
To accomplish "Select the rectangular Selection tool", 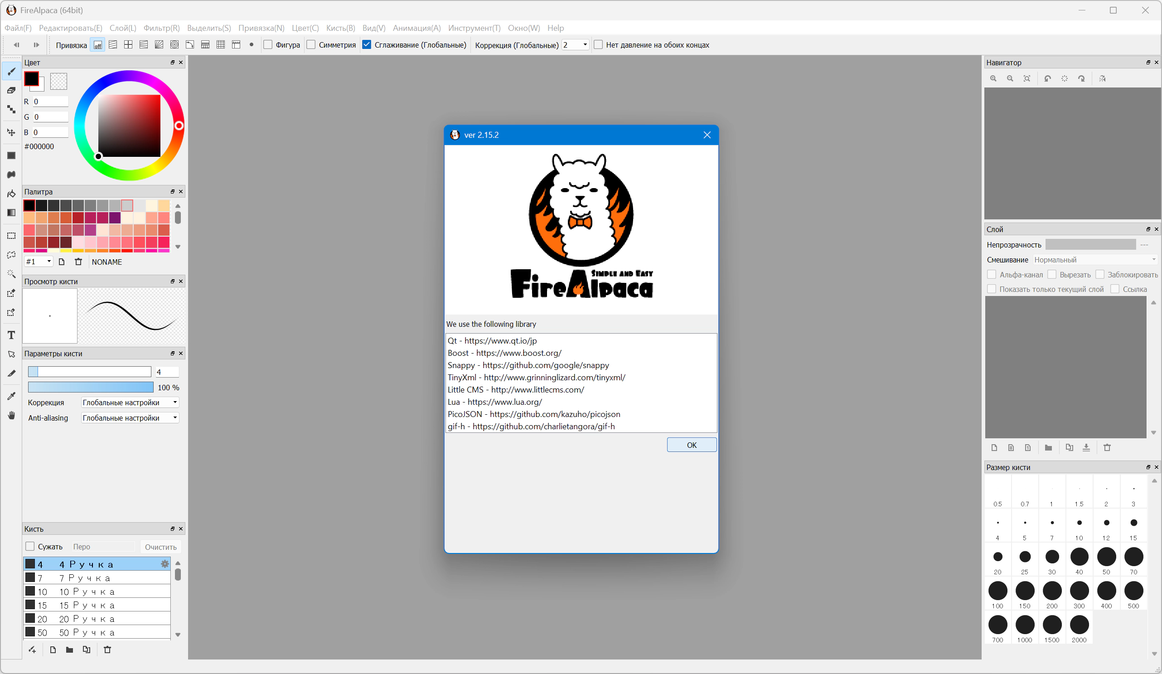I will [11, 236].
